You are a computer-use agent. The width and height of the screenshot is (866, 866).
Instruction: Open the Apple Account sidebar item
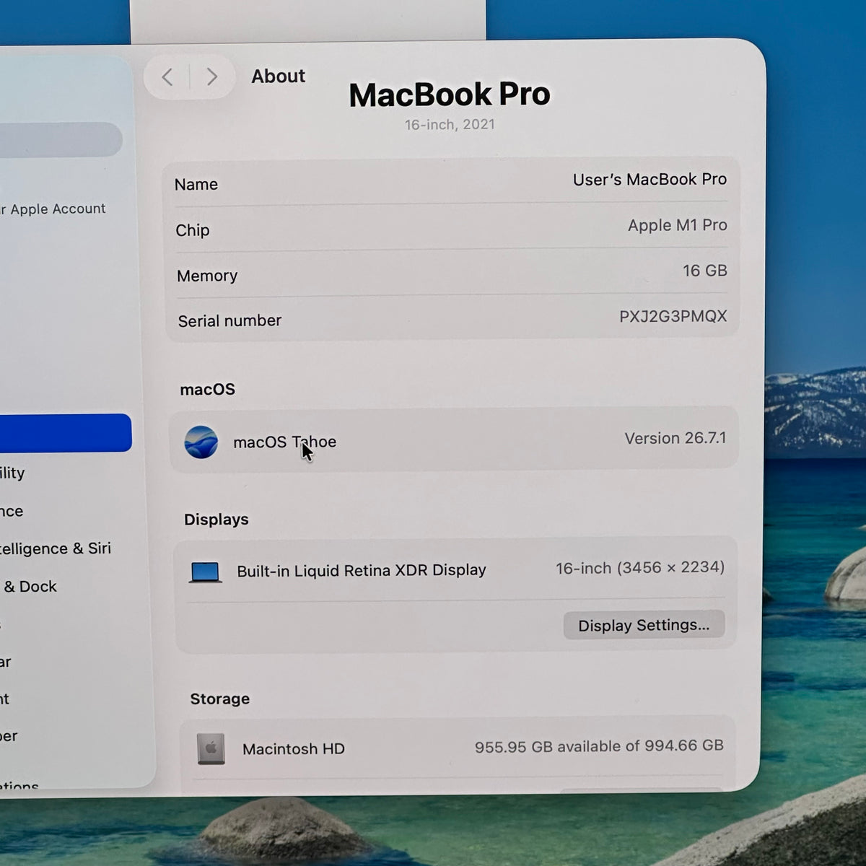point(53,209)
